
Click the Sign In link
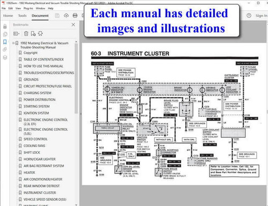click(x=262, y=16)
